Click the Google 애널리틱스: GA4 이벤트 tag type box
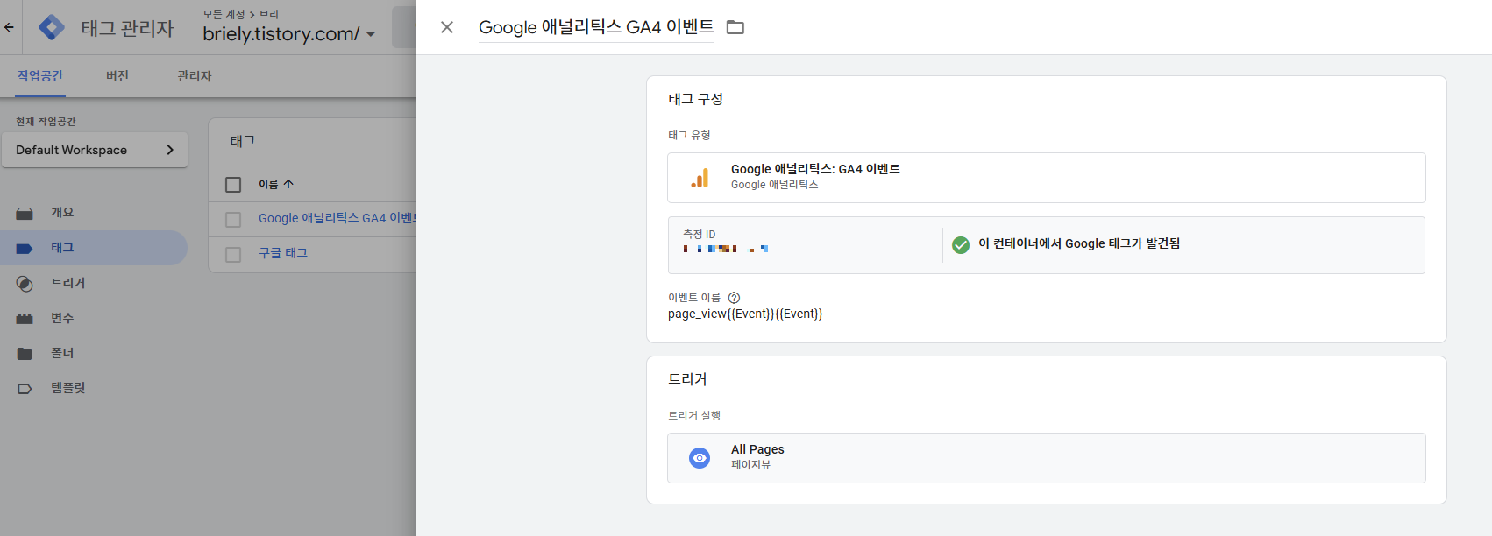The height and width of the screenshot is (536, 1492). pyautogui.click(x=1047, y=178)
